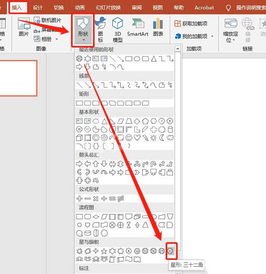Image resolution: width=266 pixels, height=274 pixels.
Task: Insert an icon via 图标 button
Action: 100,30
